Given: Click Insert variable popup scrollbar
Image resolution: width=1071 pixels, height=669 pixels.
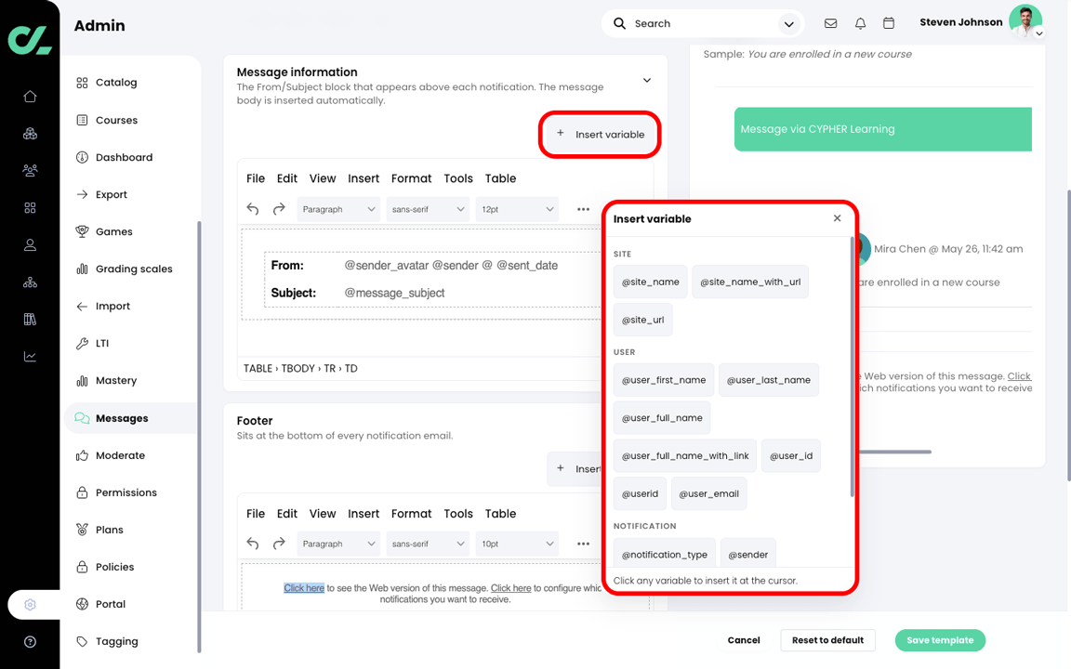Looking at the screenshot, I should click(x=852, y=367).
